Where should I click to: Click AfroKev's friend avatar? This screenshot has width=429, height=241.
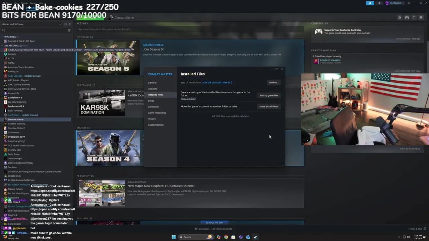(x=316, y=61)
